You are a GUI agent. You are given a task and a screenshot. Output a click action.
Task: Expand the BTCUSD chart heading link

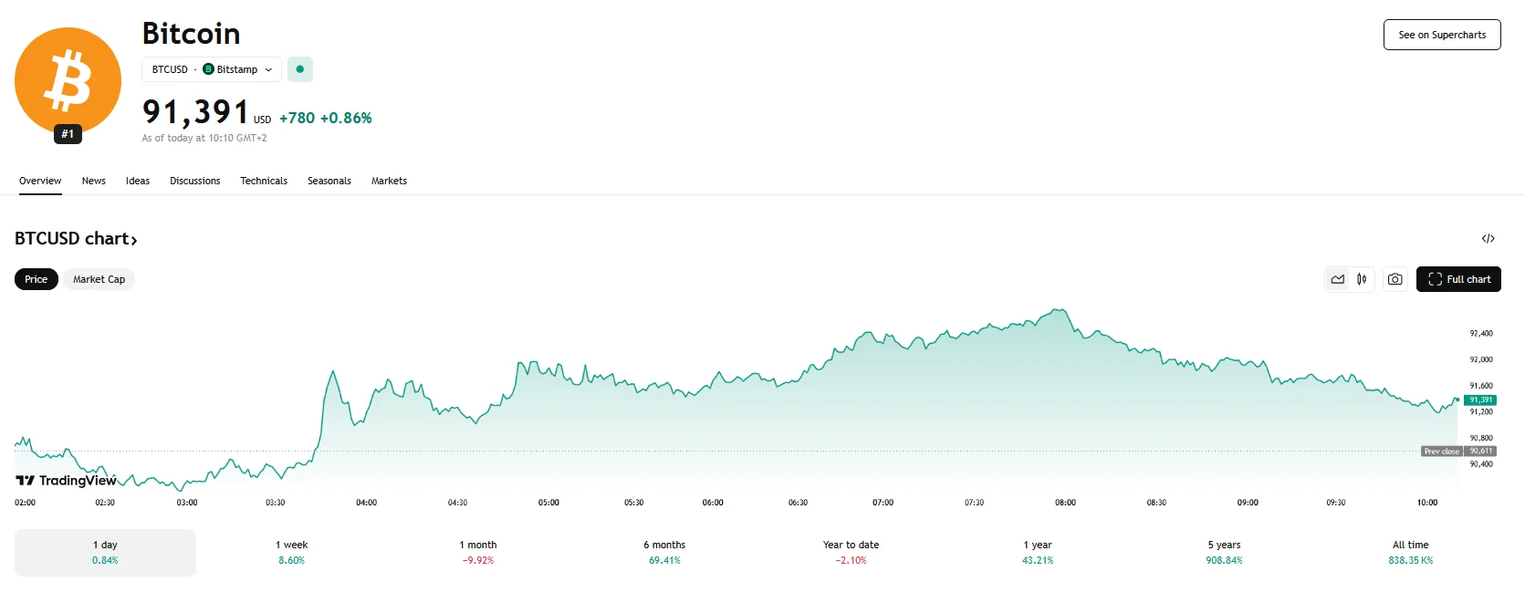pyautogui.click(x=76, y=239)
